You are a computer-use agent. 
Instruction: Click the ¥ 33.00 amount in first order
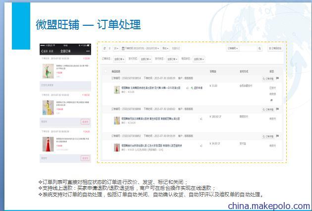pyautogui.click(x=213, y=86)
